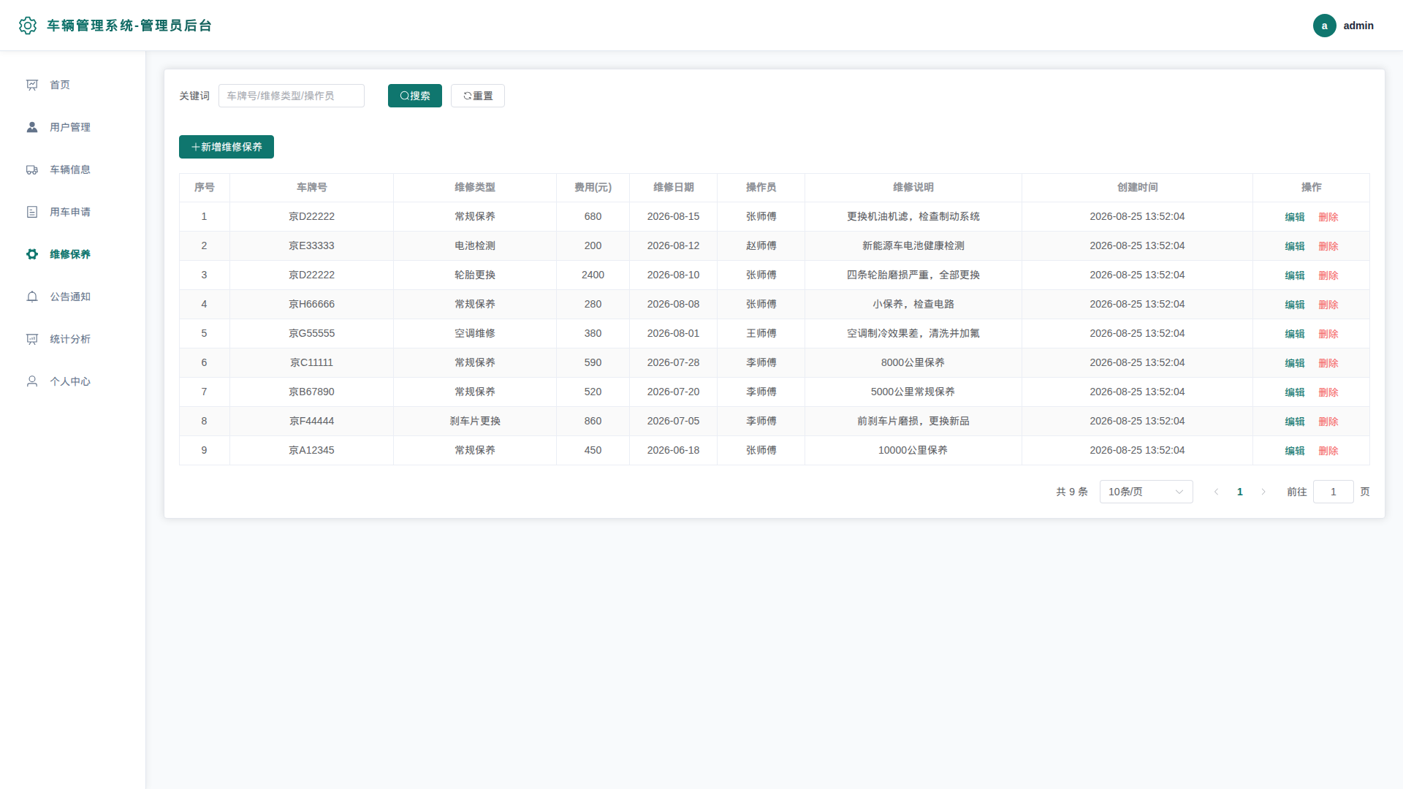Click the 重置 button

click(478, 96)
